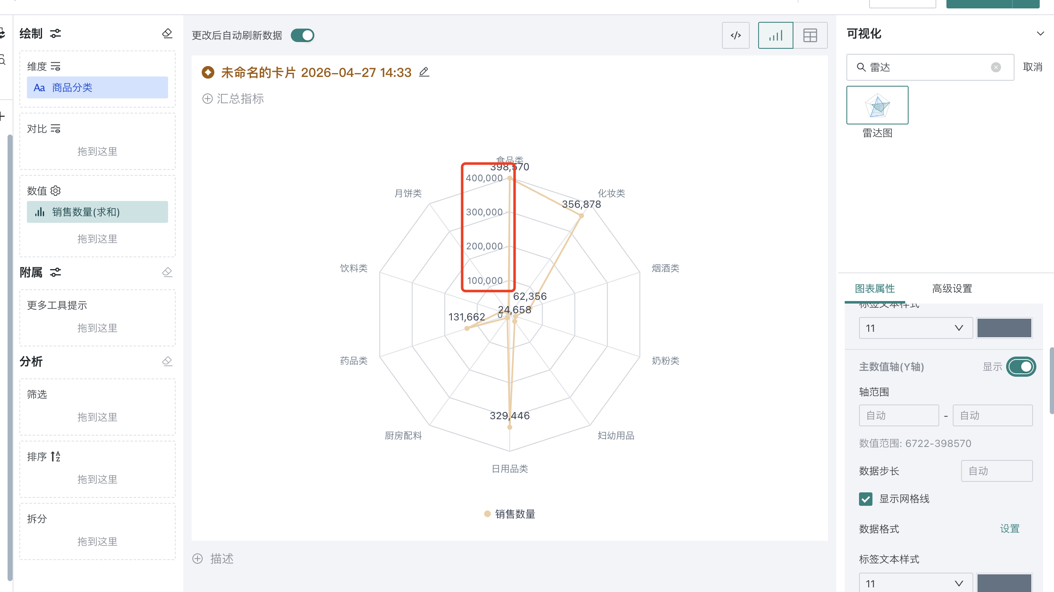
Task: Open the bottom 标签文本样式 size dropdown
Action: pos(916,583)
